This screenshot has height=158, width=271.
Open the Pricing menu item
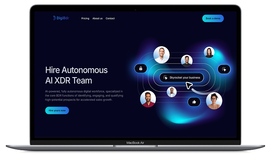tap(85, 19)
